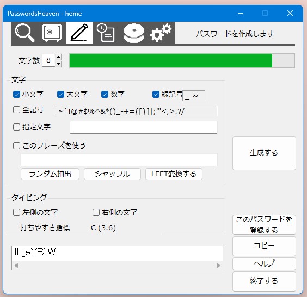Screen dimensions: 307x297
Task: Uncheck the 小文字 checkbox
Action: tap(17, 94)
